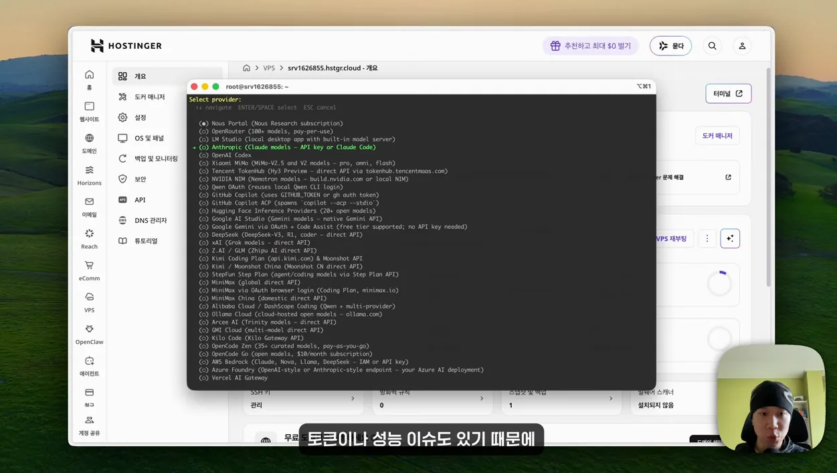Open the user account profile icon
Screen dimensions: 837x473
click(x=742, y=46)
